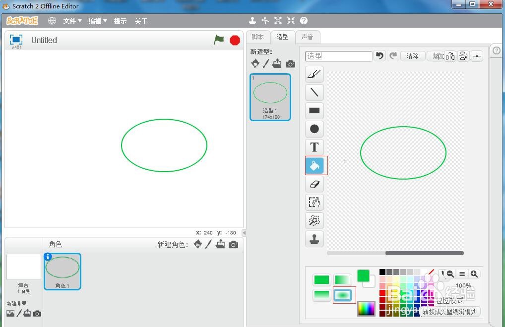Viewport: 505px width, 327px height.
Task: Select horizontal gradient fill style
Action: click(342, 280)
